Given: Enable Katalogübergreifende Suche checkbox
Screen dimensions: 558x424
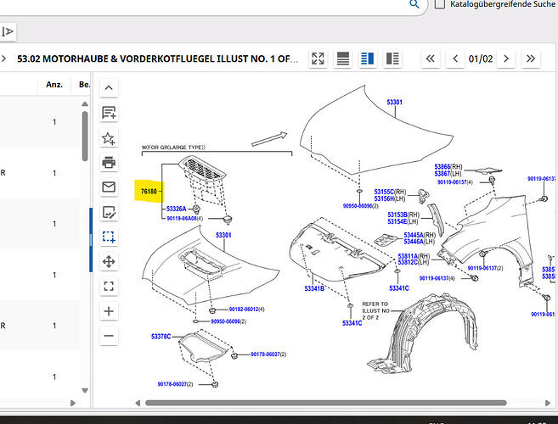Looking at the screenshot, I should pyautogui.click(x=439, y=4).
